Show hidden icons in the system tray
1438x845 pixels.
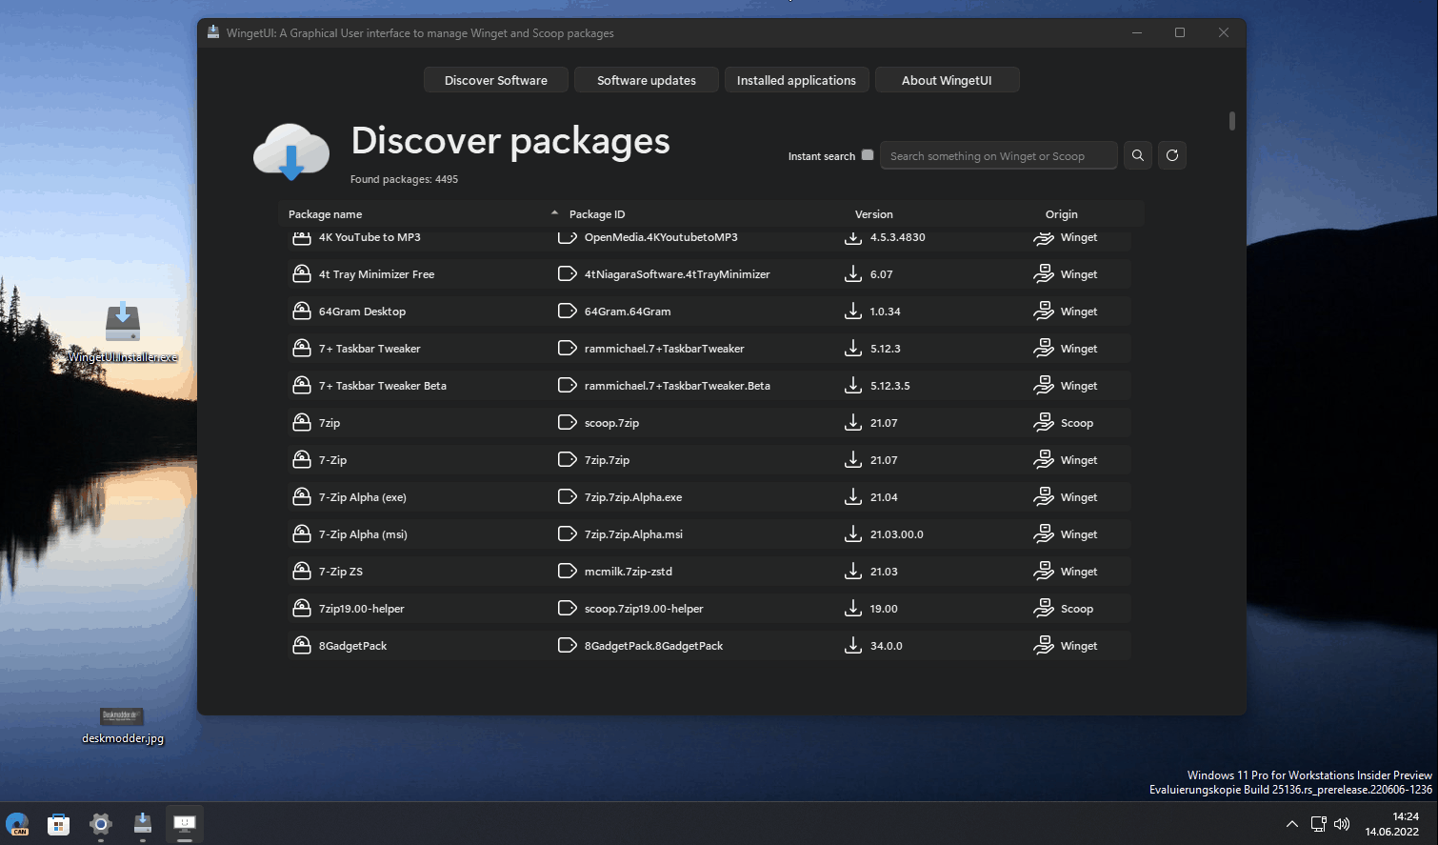pyautogui.click(x=1292, y=824)
